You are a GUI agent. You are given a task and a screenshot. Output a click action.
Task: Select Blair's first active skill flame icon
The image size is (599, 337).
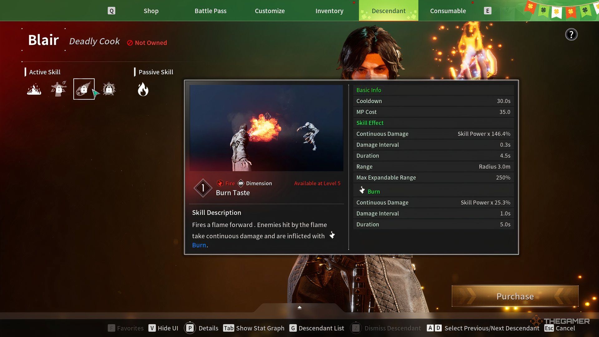pyautogui.click(x=34, y=89)
